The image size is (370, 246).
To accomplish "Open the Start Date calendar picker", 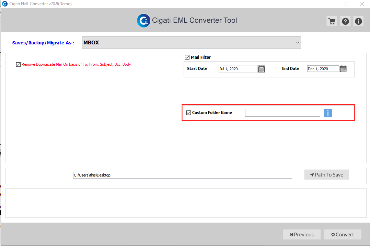I will click(x=262, y=69).
